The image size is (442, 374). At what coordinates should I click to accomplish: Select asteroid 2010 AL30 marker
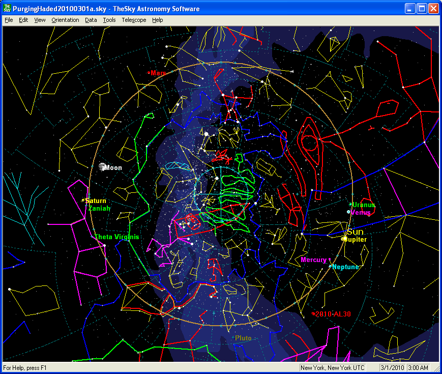pos(313,313)
